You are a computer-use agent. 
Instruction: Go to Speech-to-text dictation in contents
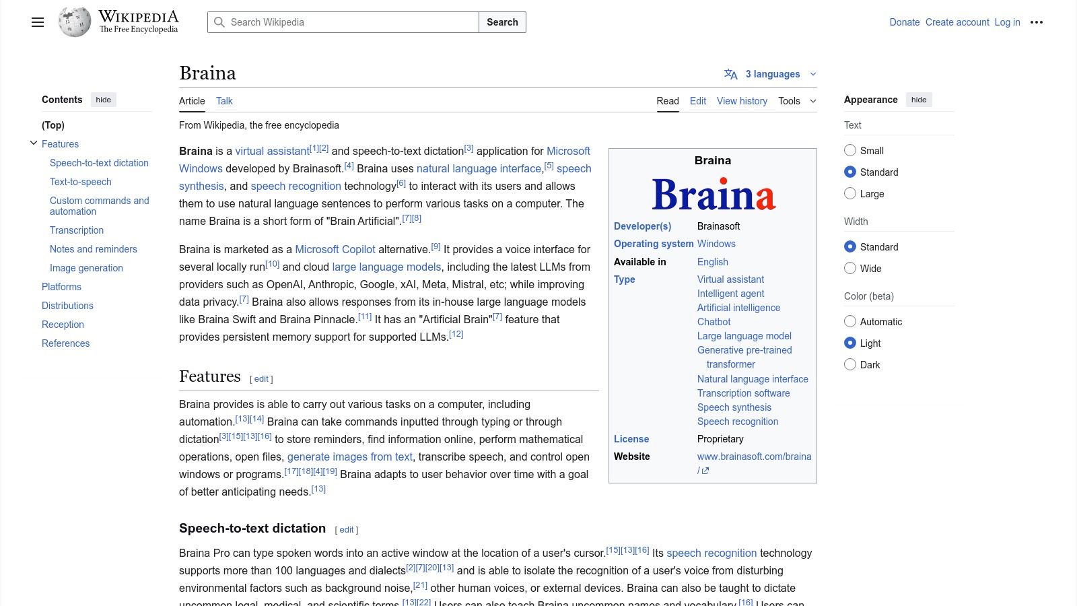(x=99, y=163)
